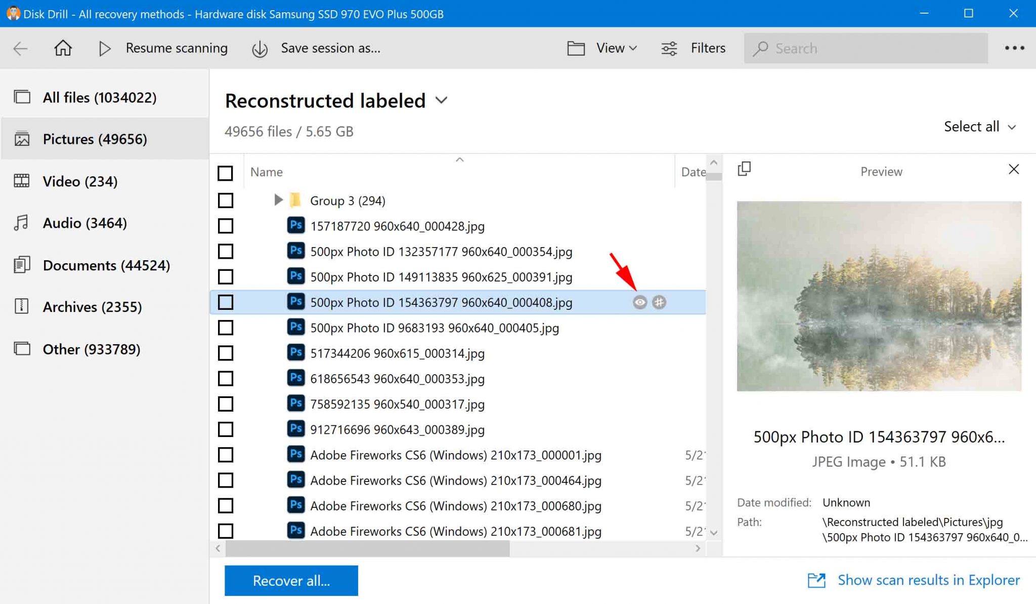Select the Audio category in the sidebar
Image resolution: width=1036 pixels, height=604 pixels.
point(84,223)
